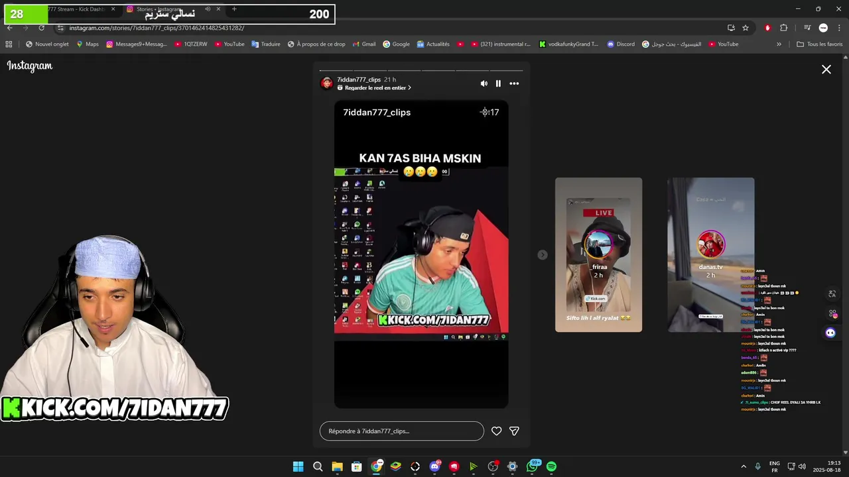
Task: Open Discord from taskbar
Action: [434, 466]
